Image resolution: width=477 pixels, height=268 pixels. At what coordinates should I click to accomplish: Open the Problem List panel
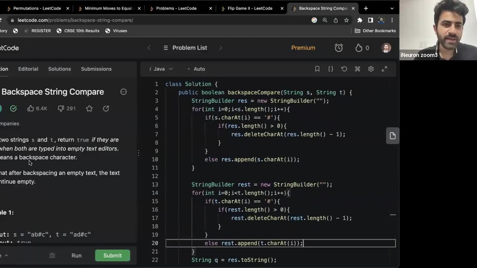[185, 48]
